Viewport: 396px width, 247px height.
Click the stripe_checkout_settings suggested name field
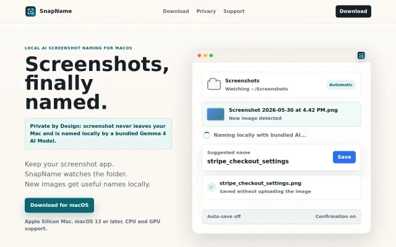click(247, 161)
